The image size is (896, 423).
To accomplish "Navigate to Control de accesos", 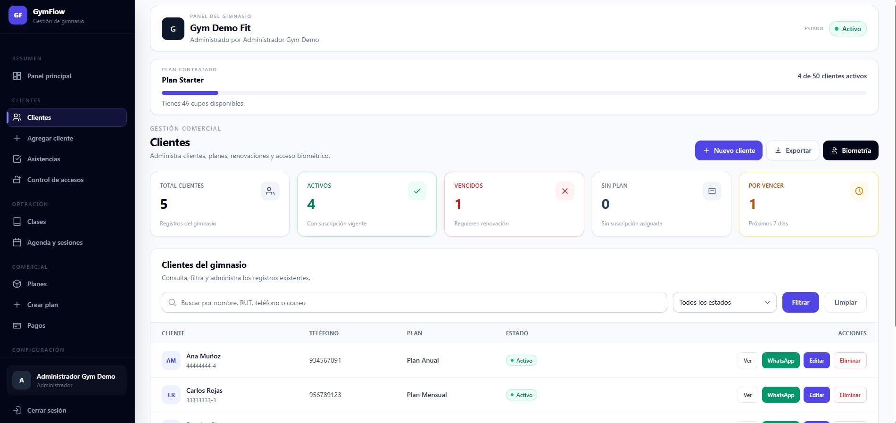I will pos(66,180).
